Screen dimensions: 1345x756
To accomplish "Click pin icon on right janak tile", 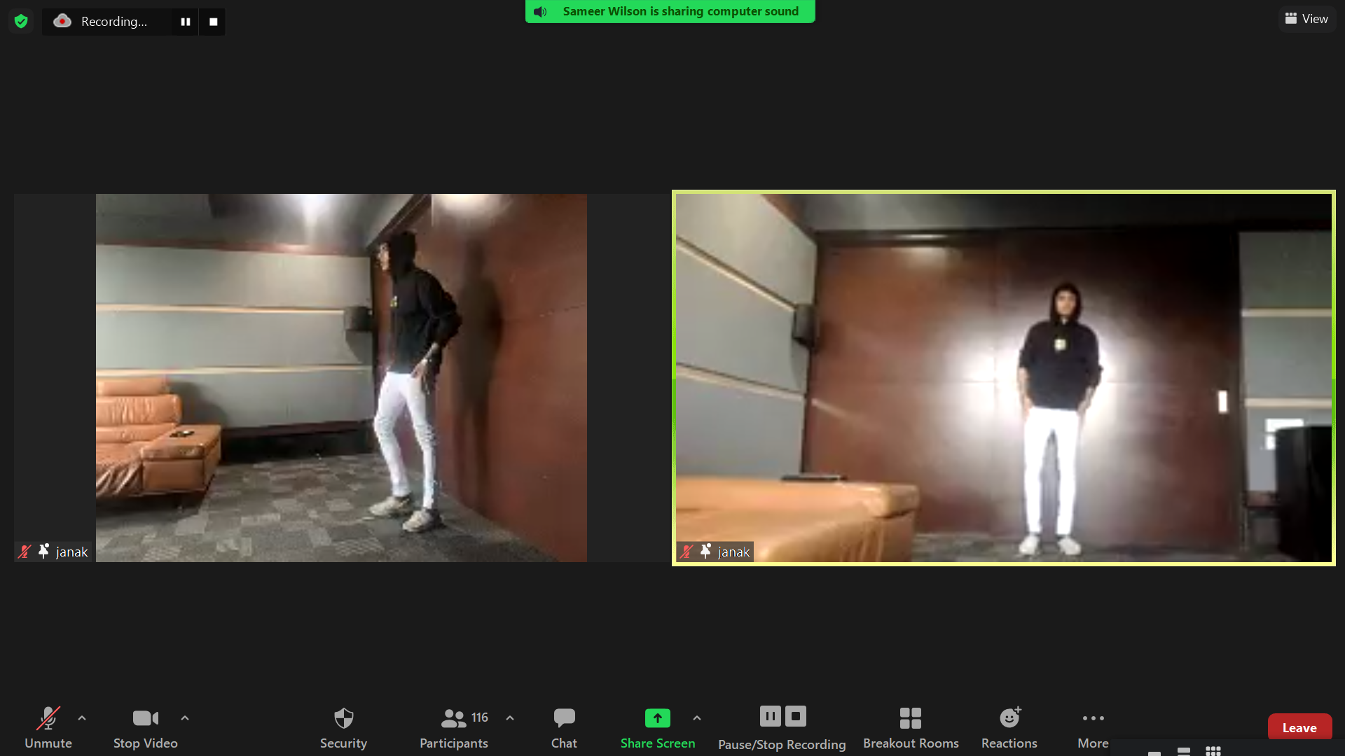I will pyautogui.click(x=705, y=552).
